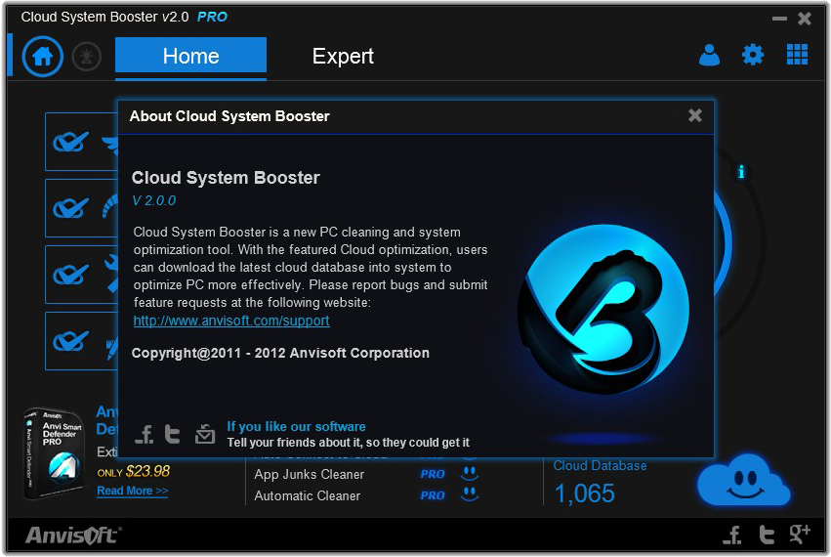Click the blue info 'i' icon
831x557 pixels.
tap(741, 172)
